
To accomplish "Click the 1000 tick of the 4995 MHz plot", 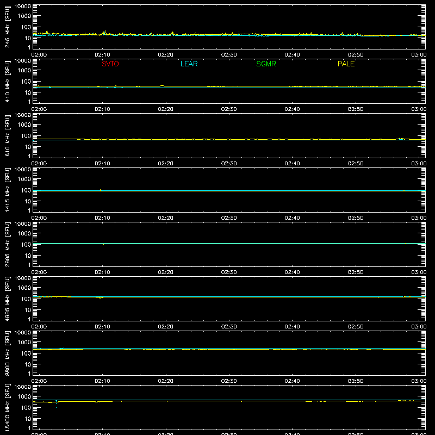I will tap(24, 288).
